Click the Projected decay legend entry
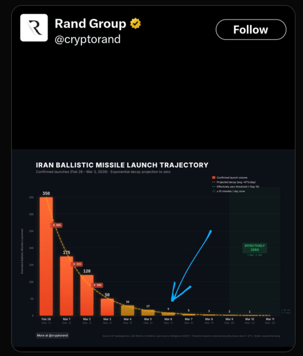The height and width of the screenshot is (356, 303). point(234,182)
